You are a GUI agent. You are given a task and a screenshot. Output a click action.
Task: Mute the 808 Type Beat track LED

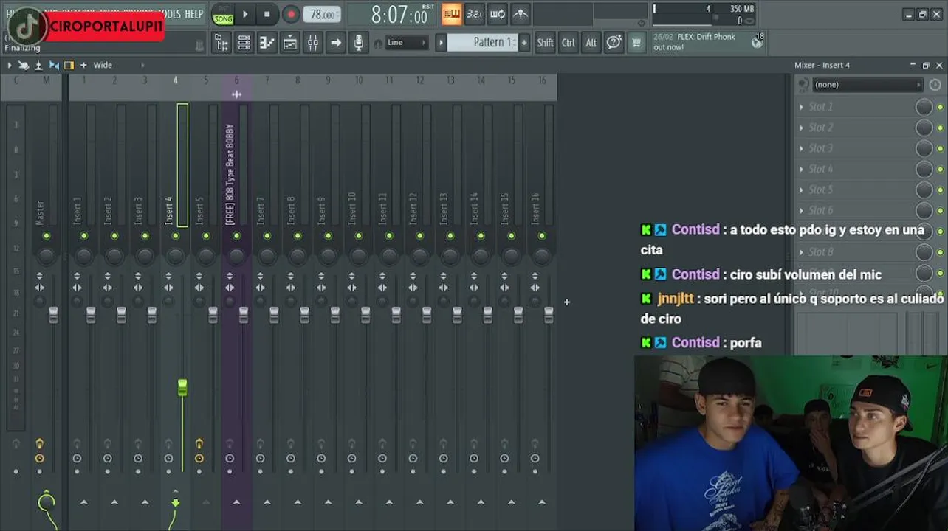pyautogui.click(x=236, y=236)
